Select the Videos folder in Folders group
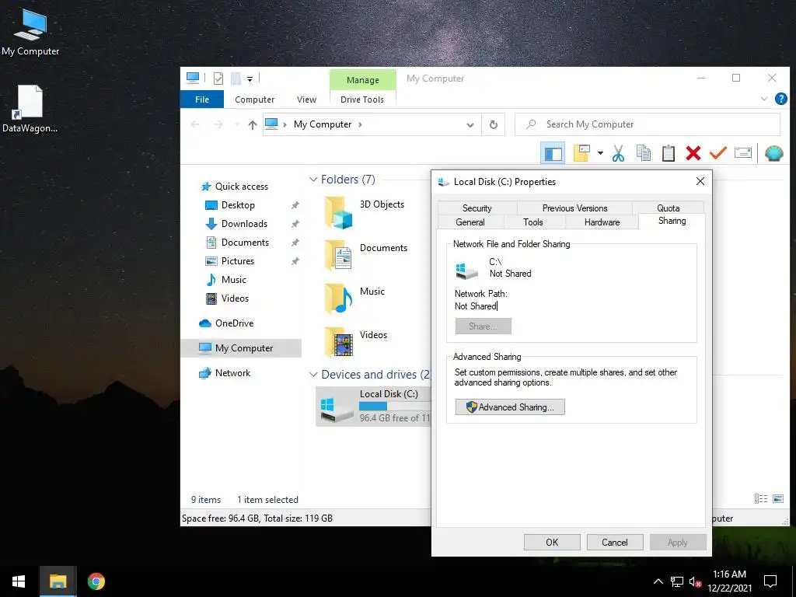 pyautogui.click(x=356, y=342)
